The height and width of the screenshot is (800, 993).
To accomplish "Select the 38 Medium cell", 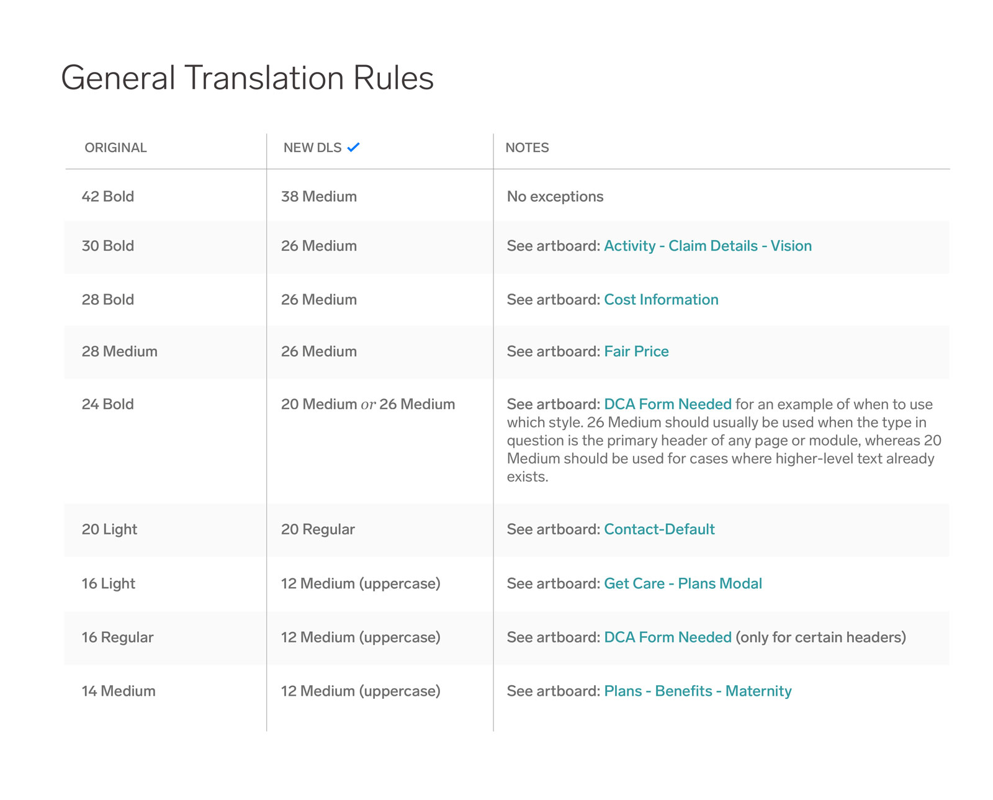I will 319,197.
